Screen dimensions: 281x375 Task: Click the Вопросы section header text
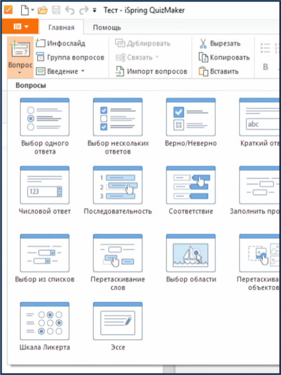[31, 86]
